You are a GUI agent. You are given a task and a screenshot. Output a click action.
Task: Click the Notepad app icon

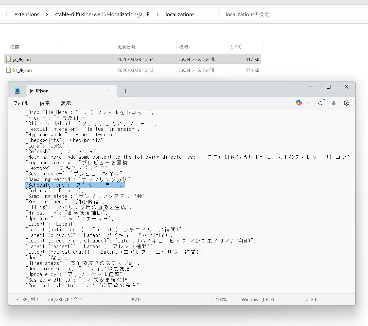(17, 91)
